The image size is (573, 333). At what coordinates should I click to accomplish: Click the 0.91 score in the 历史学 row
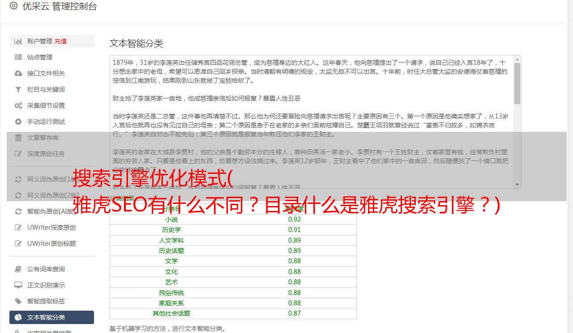(295, 230)
